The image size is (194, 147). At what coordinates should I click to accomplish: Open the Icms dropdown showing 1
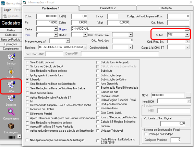(x=56, y=34)
